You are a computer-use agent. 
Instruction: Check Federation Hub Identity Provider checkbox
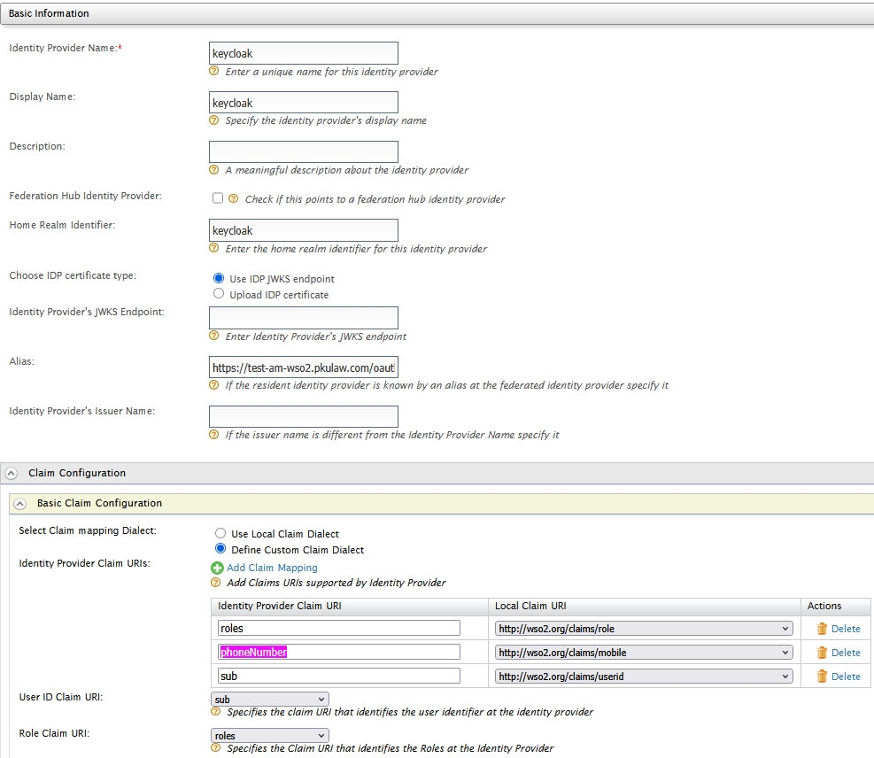click(218, 197)
